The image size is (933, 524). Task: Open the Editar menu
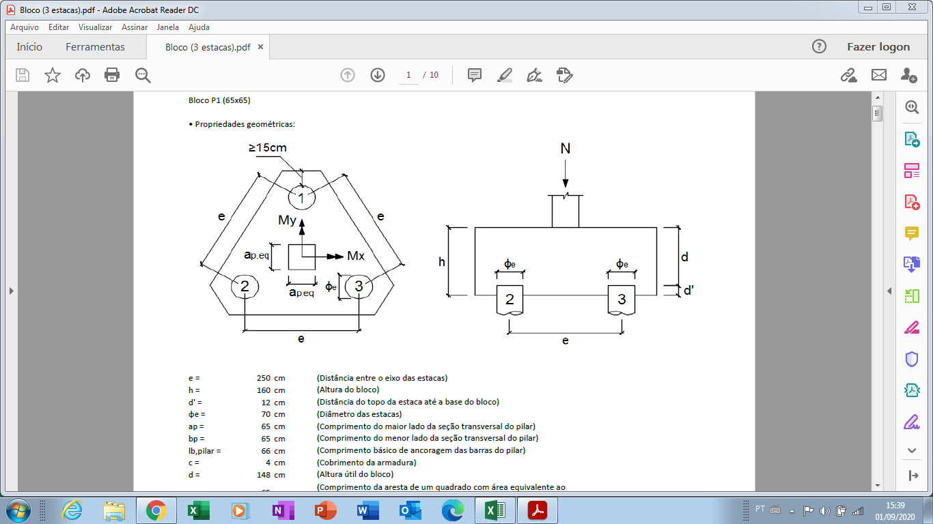click(59, 27)
